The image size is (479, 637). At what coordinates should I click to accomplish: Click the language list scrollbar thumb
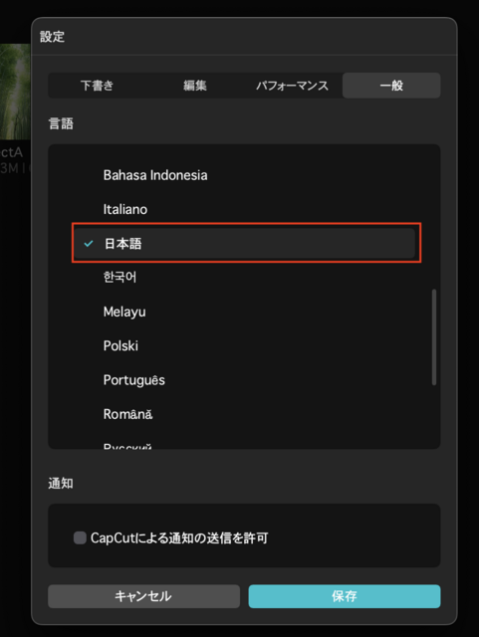[434, 336]
